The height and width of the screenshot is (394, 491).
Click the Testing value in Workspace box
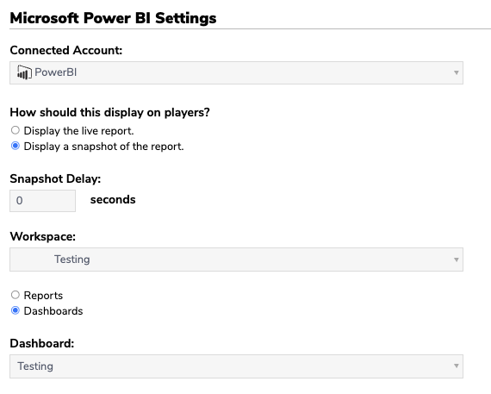pos(72,260)
